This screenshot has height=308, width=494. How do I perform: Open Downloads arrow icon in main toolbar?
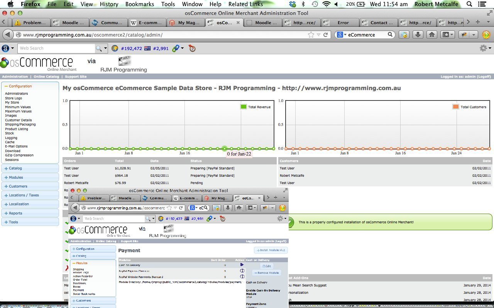tap(418, 35)
